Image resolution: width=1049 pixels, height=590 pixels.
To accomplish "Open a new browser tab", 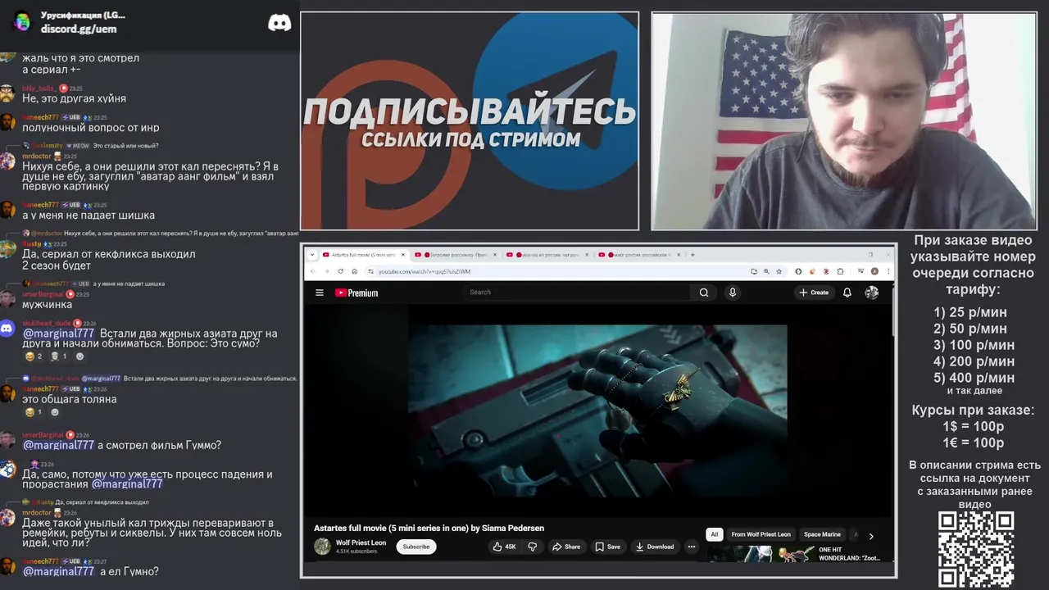I will 693,255.
